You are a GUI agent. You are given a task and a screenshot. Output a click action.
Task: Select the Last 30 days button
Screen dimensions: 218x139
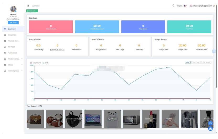206,62
